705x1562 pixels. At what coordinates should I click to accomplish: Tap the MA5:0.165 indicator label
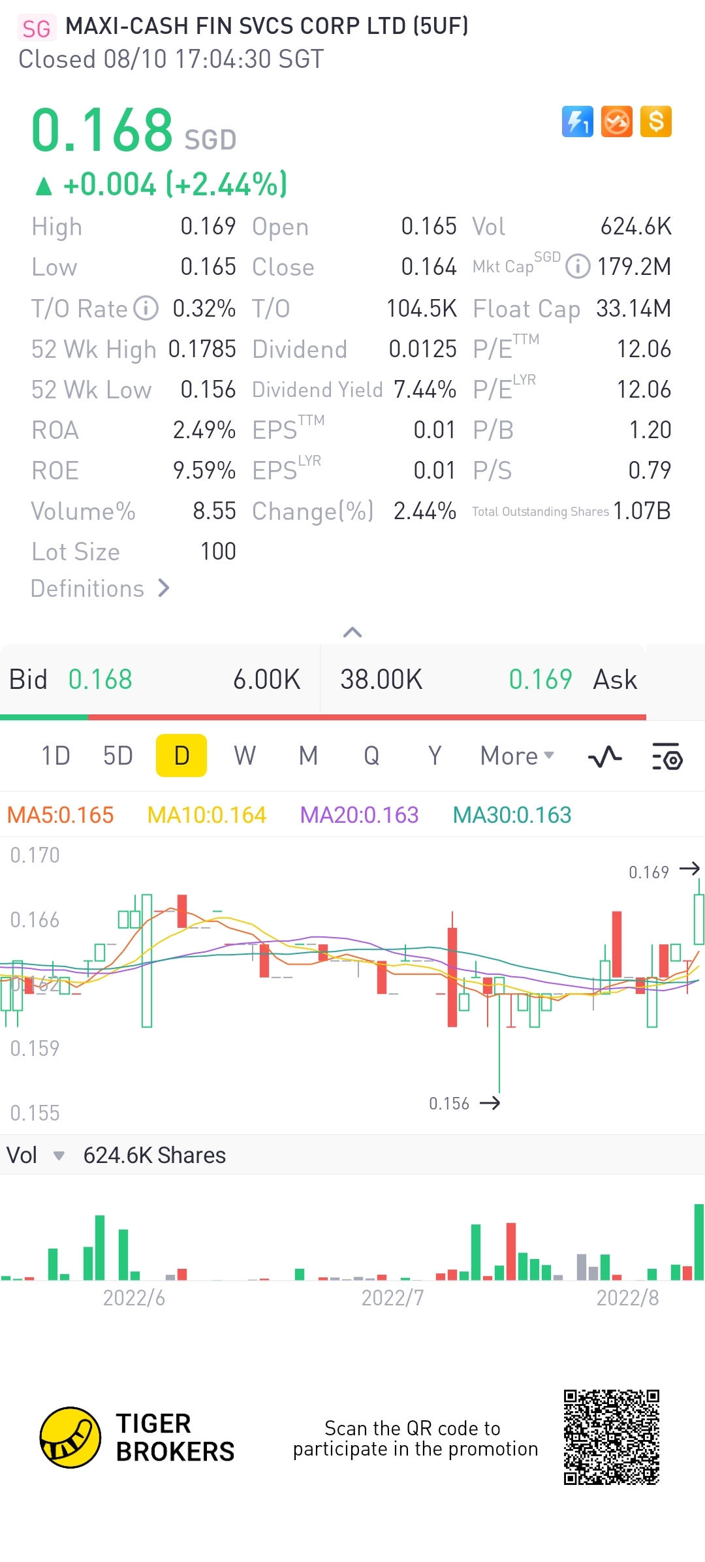[x=60, y=815]
